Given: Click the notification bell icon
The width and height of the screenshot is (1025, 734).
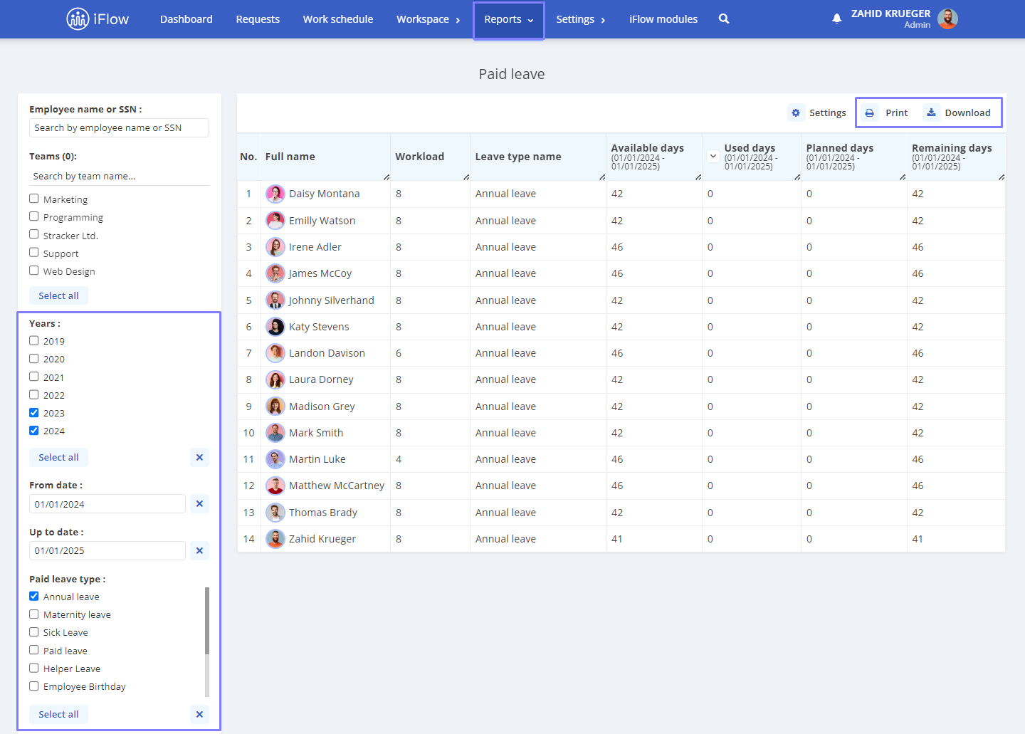Looking at the screenshot, I should (x=837, y=19).
